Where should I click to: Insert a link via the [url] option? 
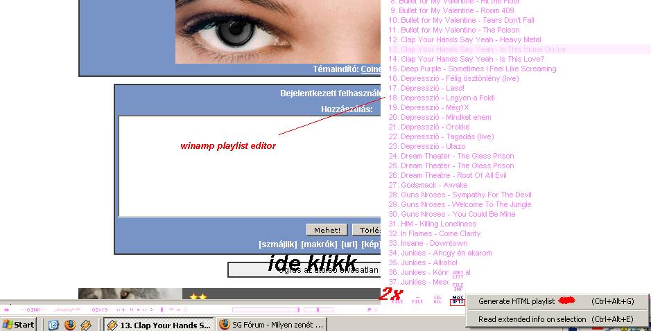(x=349, y=244)
